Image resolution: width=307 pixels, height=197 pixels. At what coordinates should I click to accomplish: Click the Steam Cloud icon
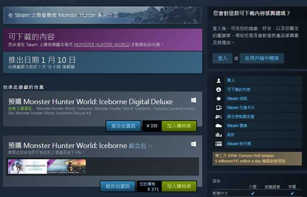point(218,126)
